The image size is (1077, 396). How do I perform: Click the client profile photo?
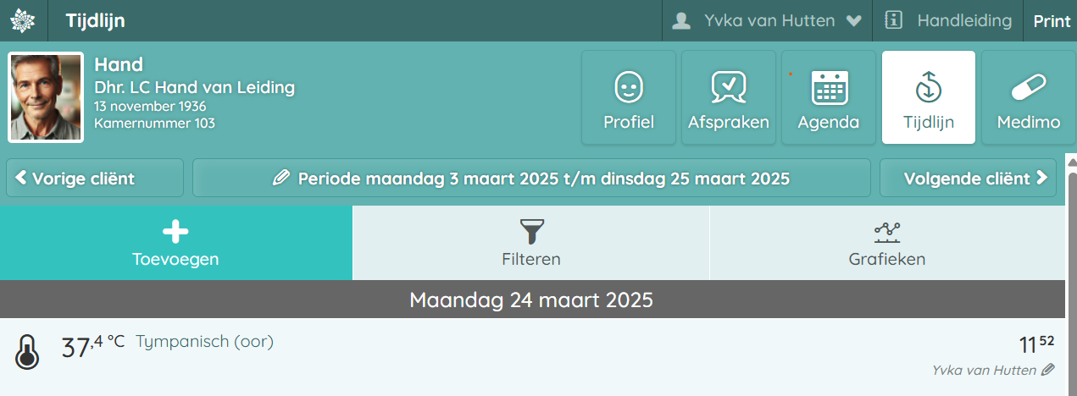click(x=46, y=97)
